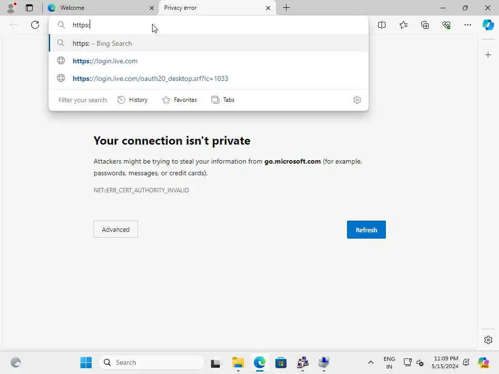Screen dimensions: 499x374
Task: Open Copilot preview in the taskbar
Action: click(x=483, y=362)
